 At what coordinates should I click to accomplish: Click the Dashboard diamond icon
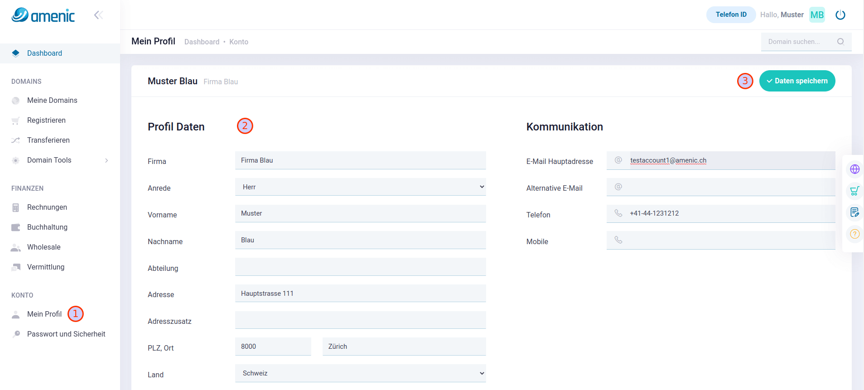pos(16,53)
